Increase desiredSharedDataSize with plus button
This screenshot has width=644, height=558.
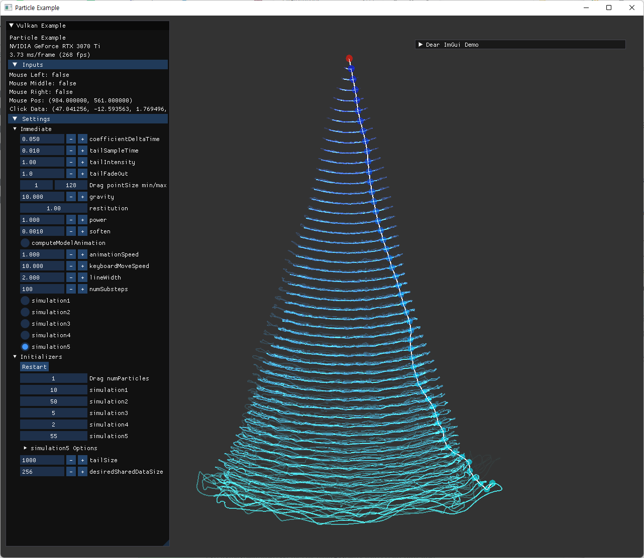(82, 472)
